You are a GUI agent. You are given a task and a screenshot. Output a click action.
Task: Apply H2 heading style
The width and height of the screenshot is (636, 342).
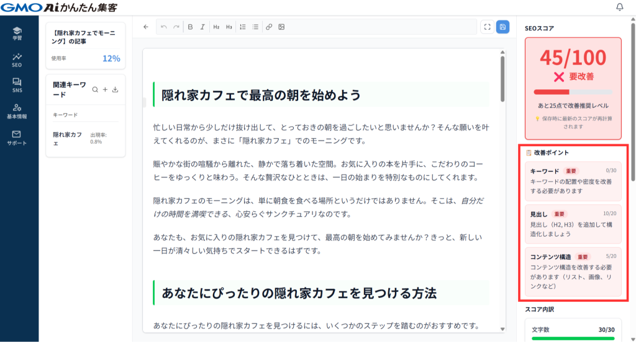click(x=216, y=27)
